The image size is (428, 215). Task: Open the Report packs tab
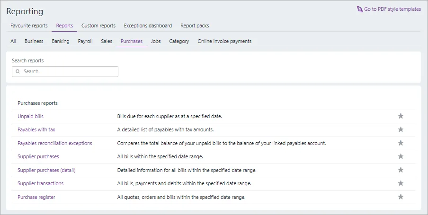click(195, 26)
